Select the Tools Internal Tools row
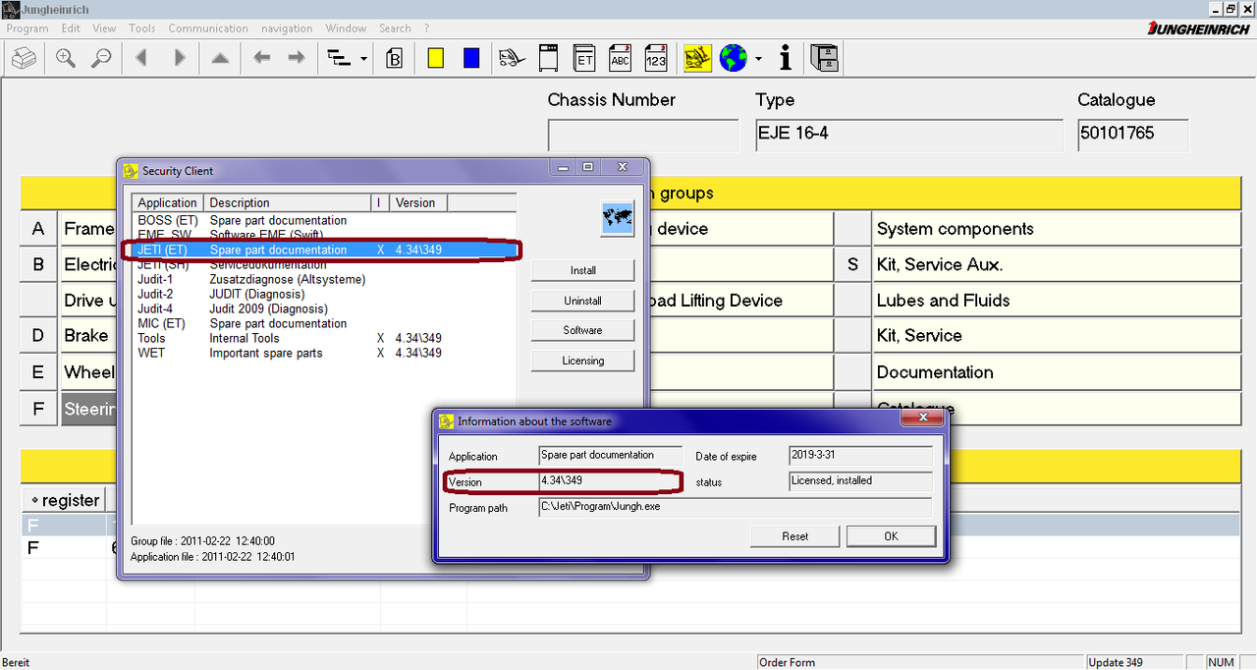This screenshot has height=670, width=1257. tap(324, 338)
